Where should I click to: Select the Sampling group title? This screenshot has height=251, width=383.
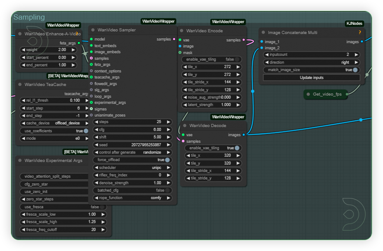28,17
